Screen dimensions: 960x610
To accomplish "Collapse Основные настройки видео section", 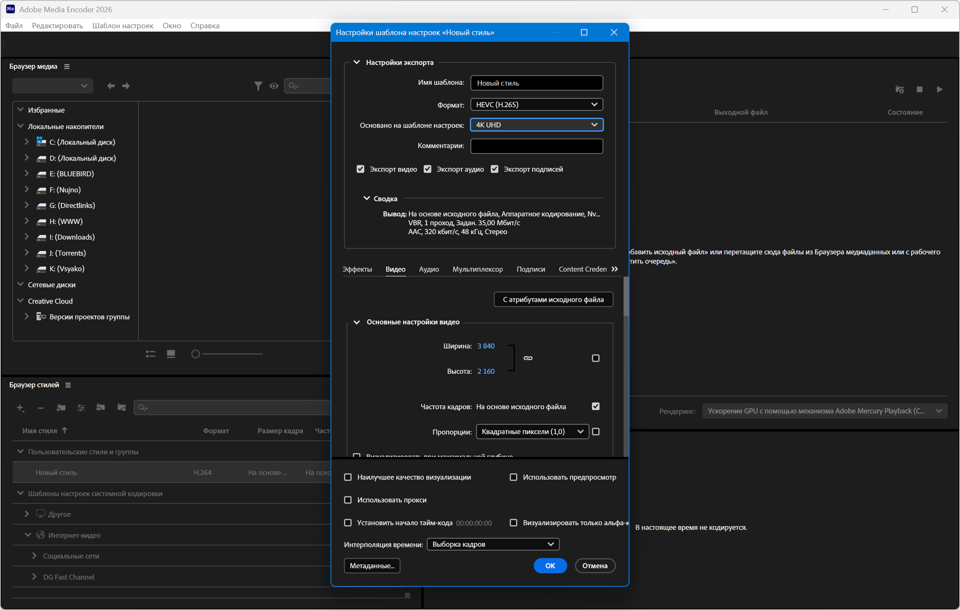I will pyautogui.click(x=357, y=322).
